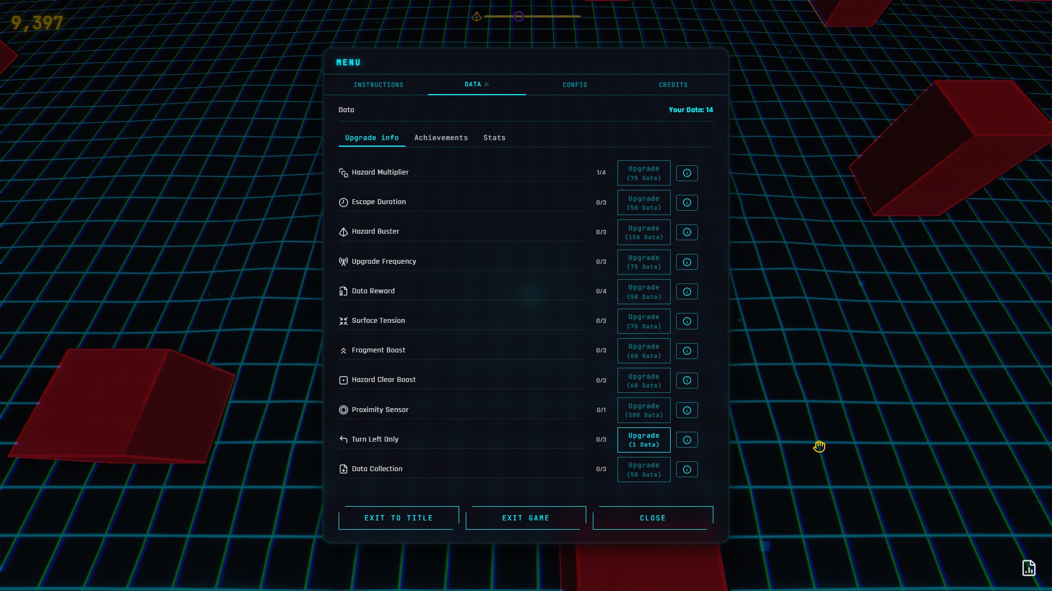Open the Stats sub-tab

tap(494, 138)
